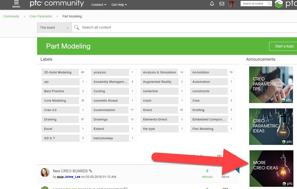The image size is (297, 189).
Task: Open the New CREO BOARDS topic
Action: (70, 171)
